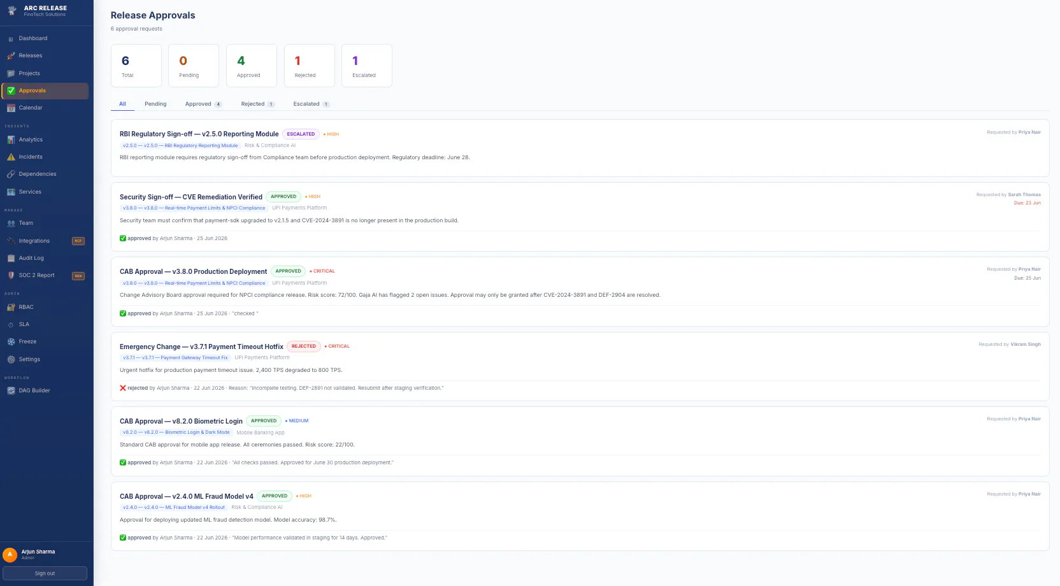Click CRITICAL label on Emergency Change card
1060x586 pixels.
coord(337,346)
